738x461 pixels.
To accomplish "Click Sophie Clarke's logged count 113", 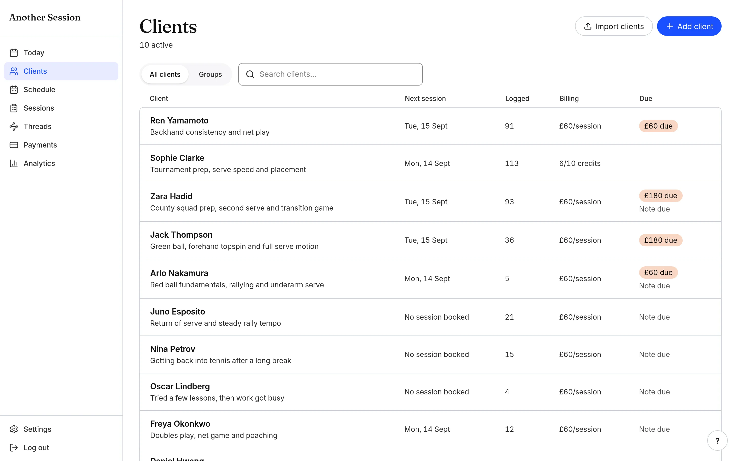I will click(x=511, y=163).
